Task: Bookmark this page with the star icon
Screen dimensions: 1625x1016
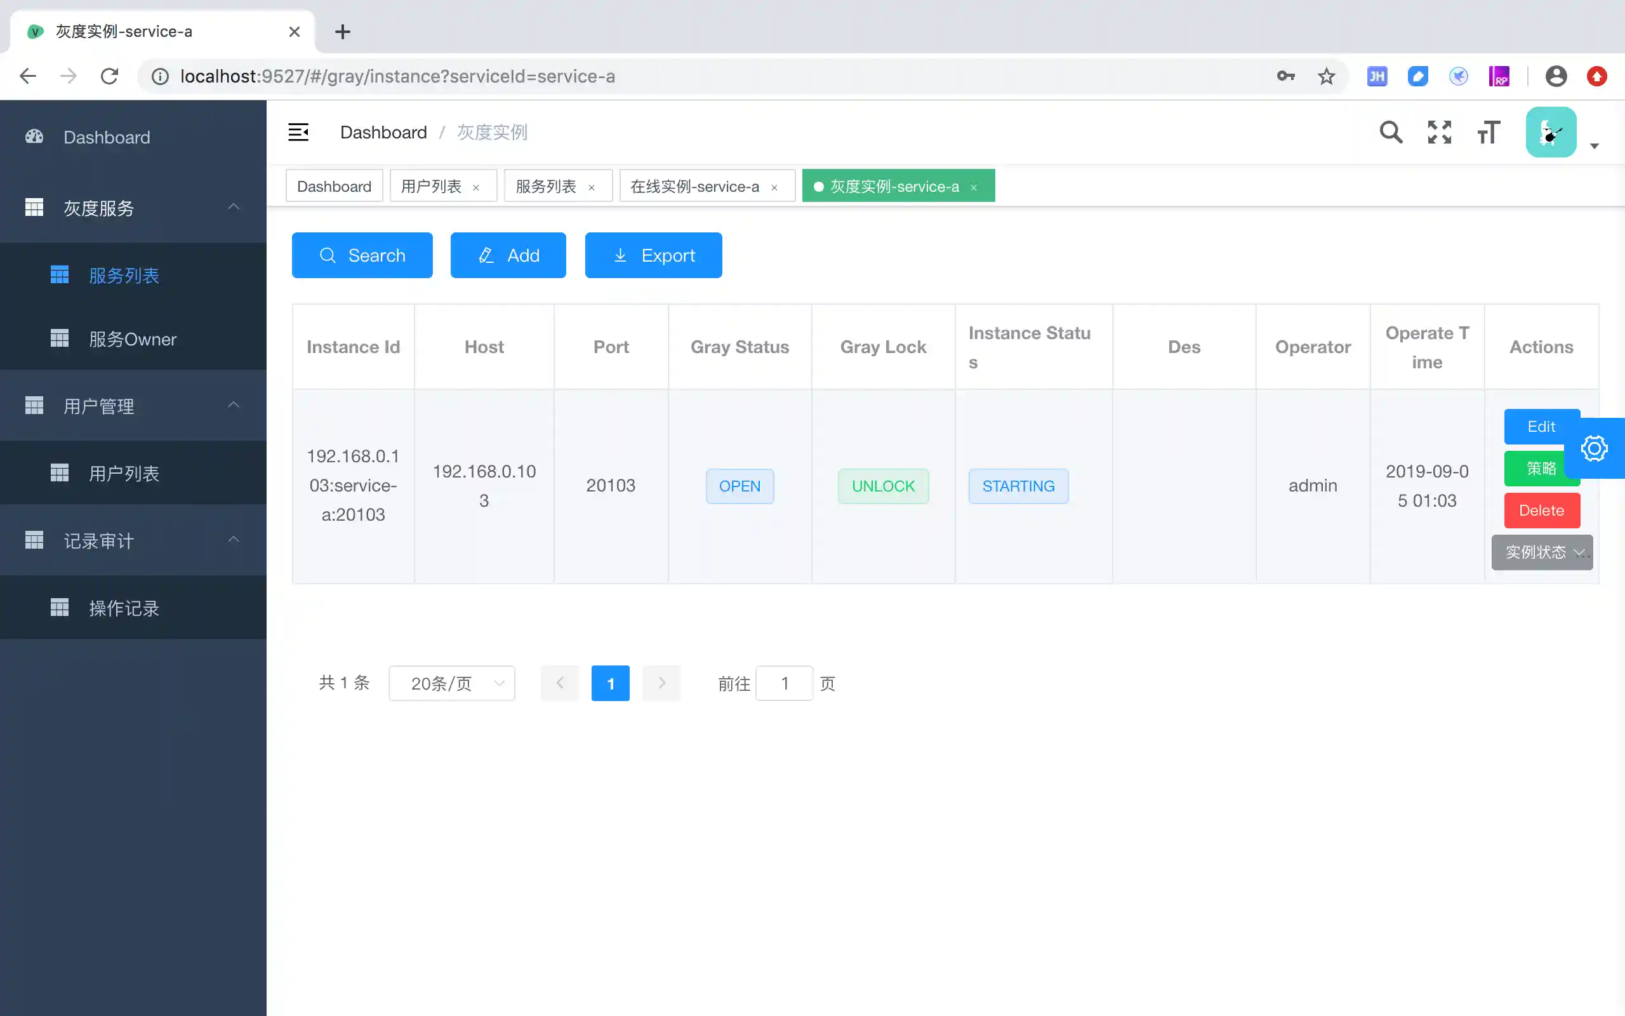Action: coord(1326,77)
